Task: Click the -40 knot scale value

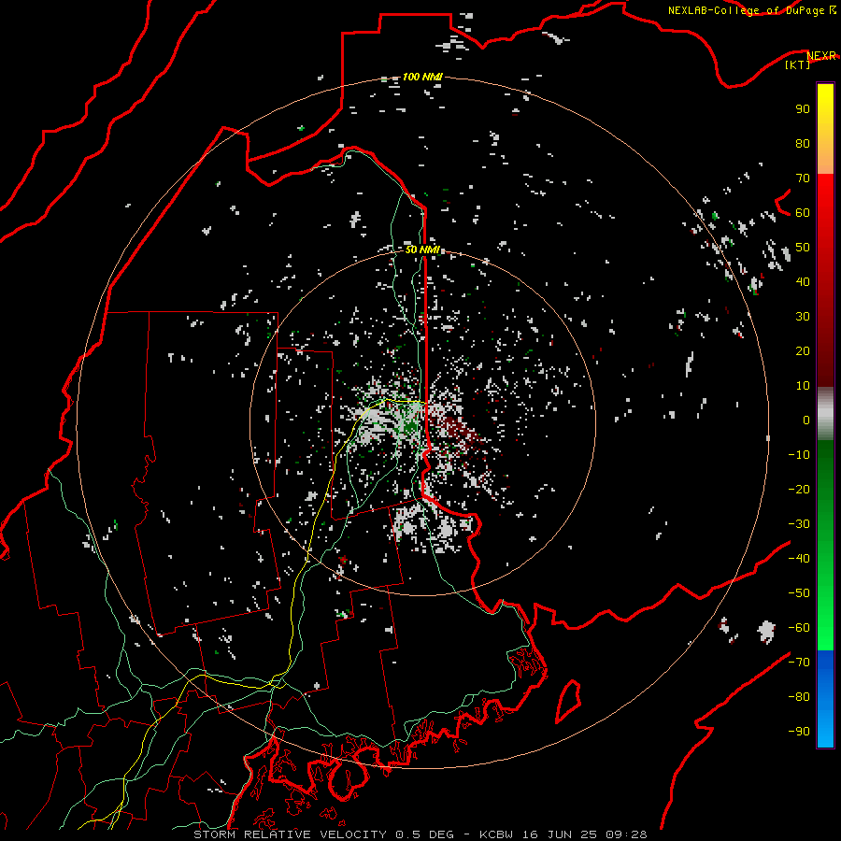Action: click(799, 559)
